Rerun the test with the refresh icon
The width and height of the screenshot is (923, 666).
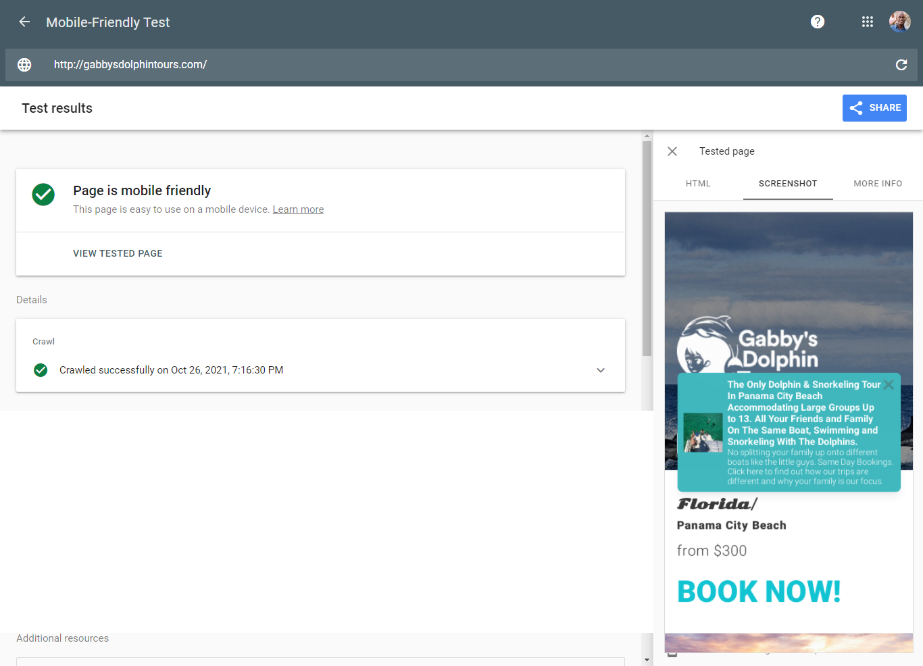point(901,65)
